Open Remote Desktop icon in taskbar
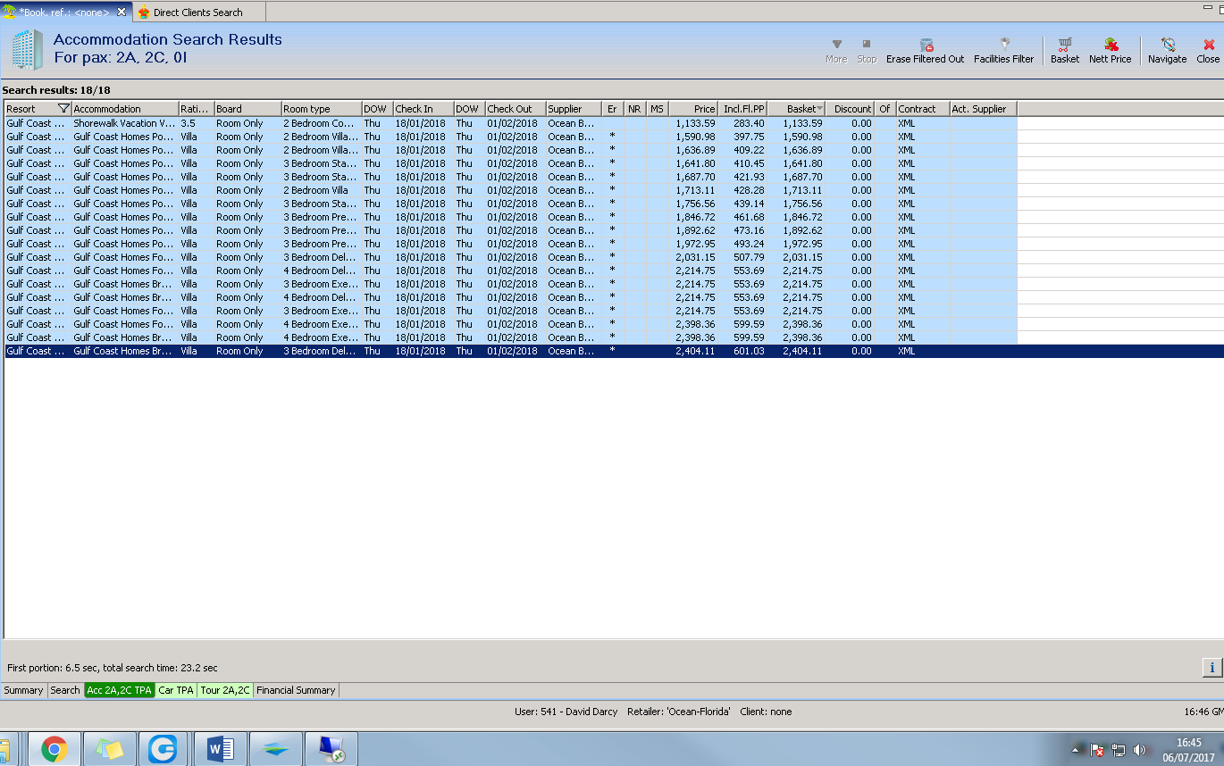Screen dimensions: 1224x766 (x=331, y=750)
